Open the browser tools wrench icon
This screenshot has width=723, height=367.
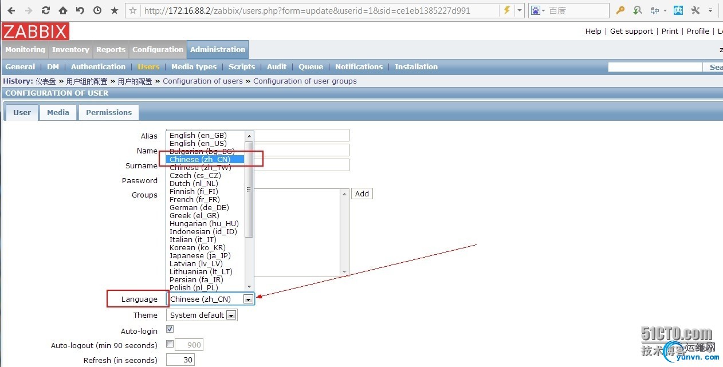tap(696, 10)
